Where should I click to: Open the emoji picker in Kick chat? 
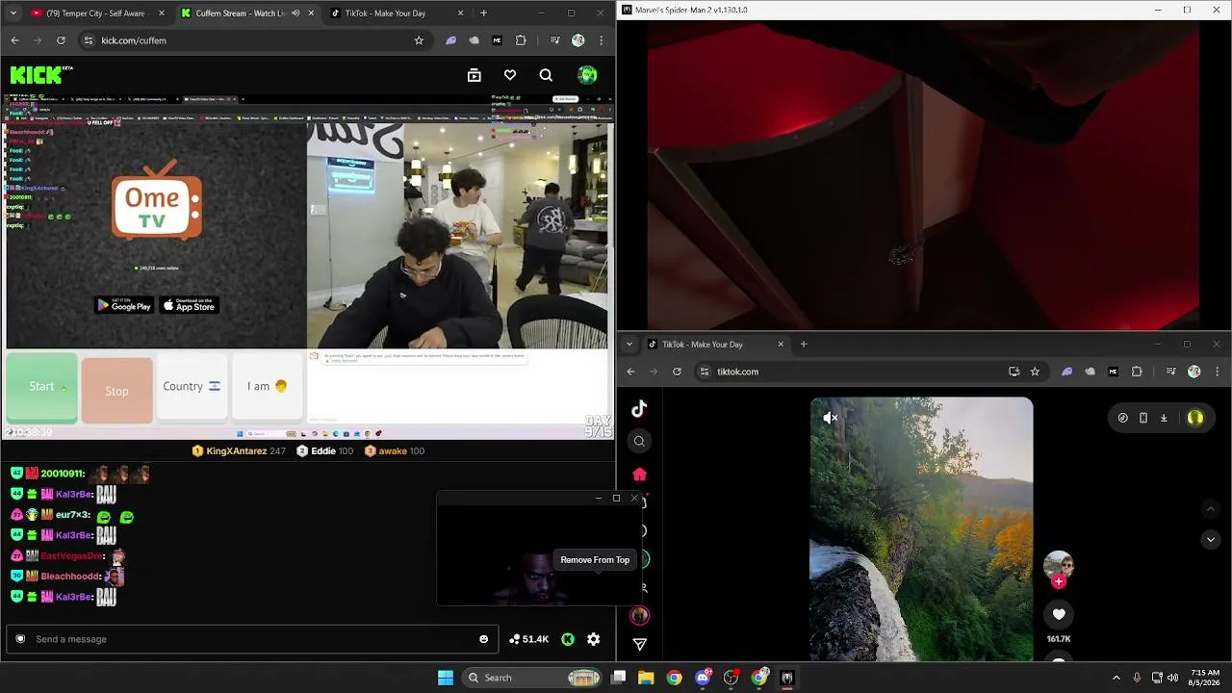coord(484,639)
